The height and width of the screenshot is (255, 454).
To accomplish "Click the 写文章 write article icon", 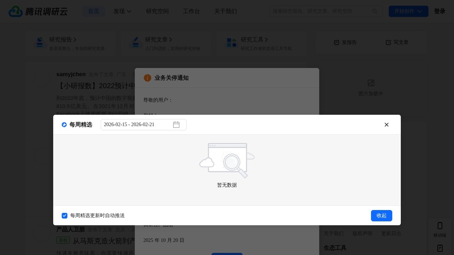I will click(389, 42).
